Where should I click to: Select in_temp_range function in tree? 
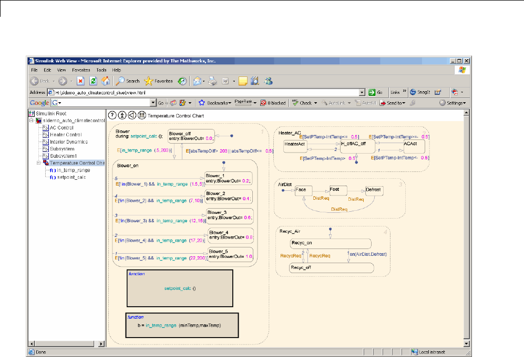point(74,170)
